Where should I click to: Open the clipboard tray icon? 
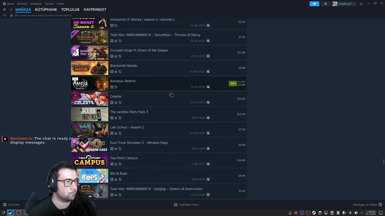pos(320,213)
